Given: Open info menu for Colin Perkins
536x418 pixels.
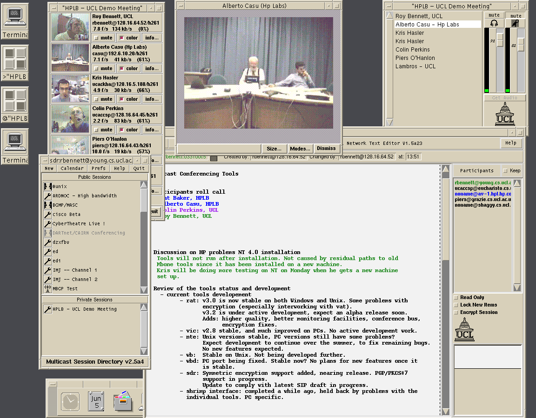Looking at the screenshot, I should click(x=152, y=130).
